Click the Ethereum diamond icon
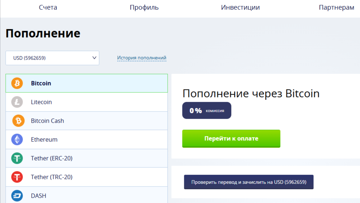This screenshot has width=360, height=203. pos(17,140)
